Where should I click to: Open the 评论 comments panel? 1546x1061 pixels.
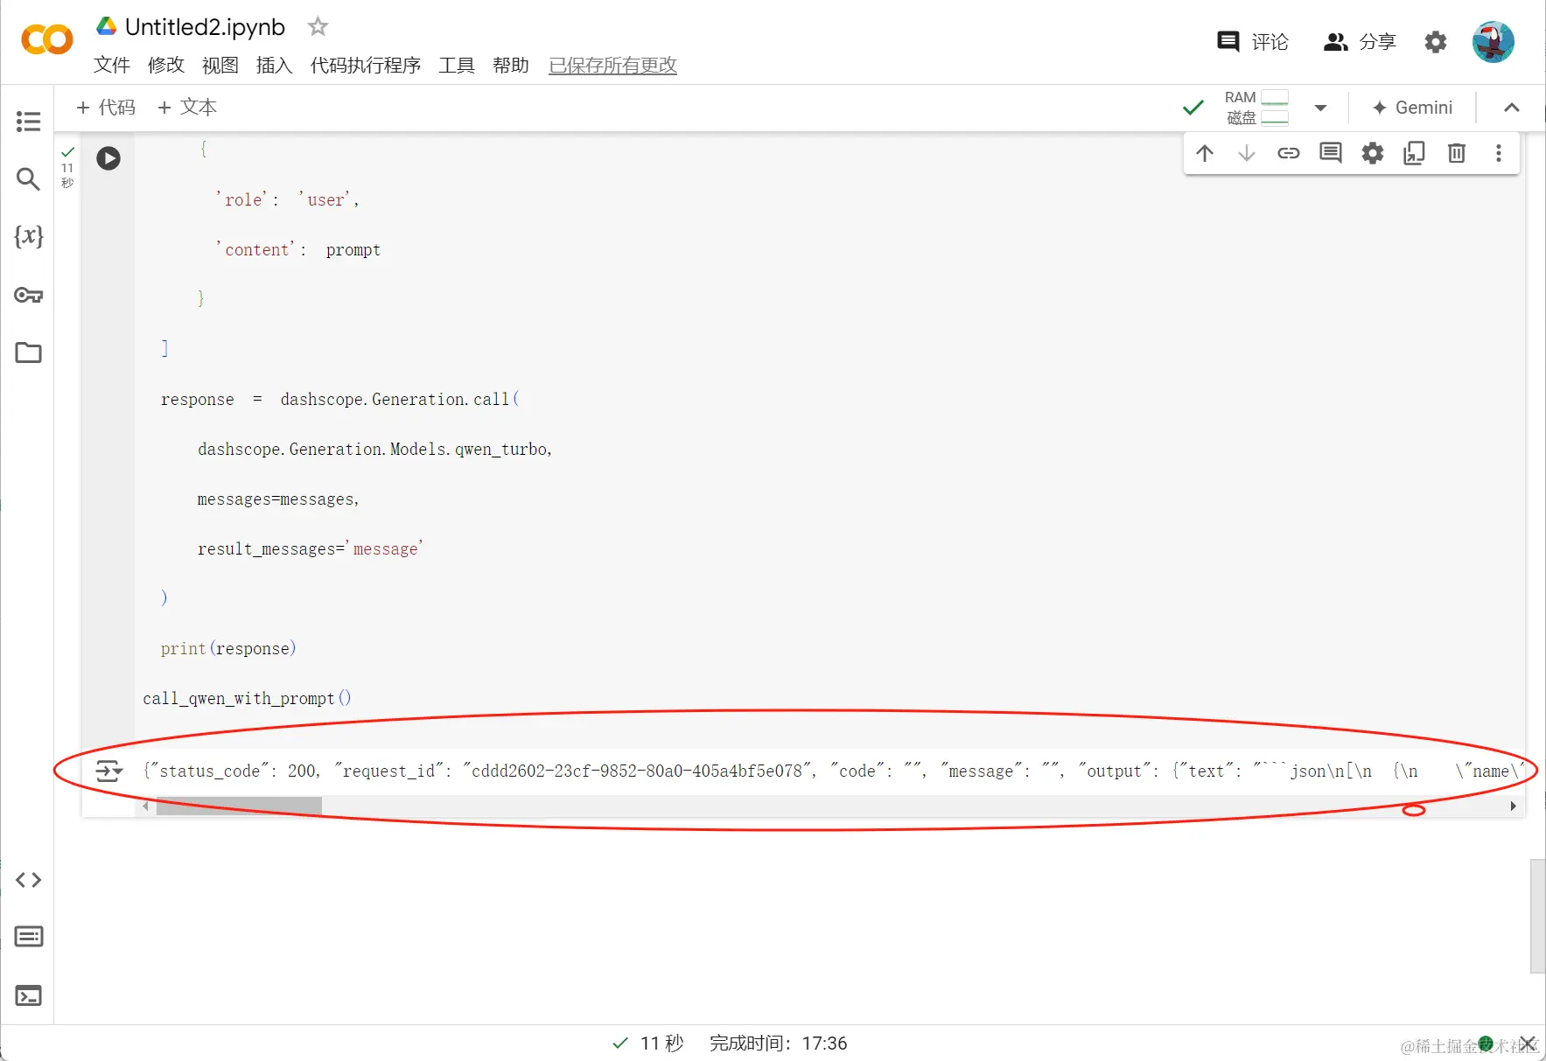pos(1253,41)
